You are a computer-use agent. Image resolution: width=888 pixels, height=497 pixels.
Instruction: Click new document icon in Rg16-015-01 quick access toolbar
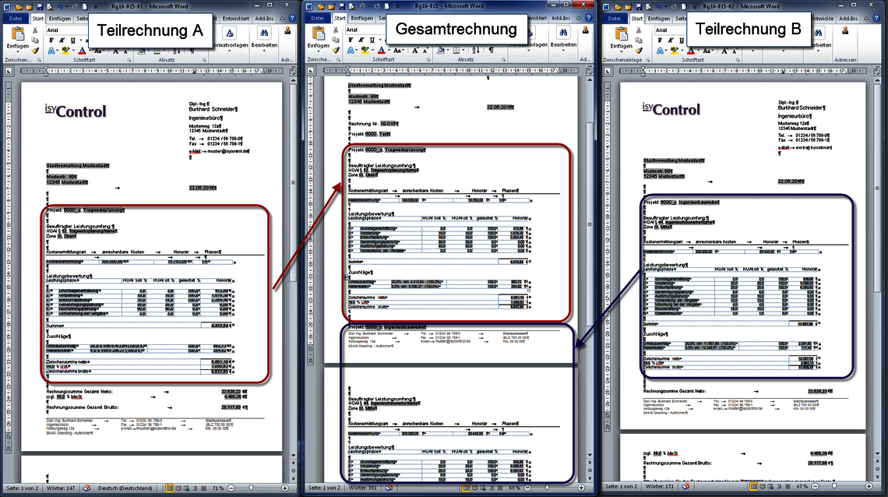[85, 7]
